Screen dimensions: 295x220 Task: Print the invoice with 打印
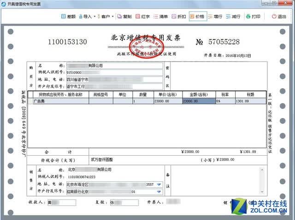[253, 17]
